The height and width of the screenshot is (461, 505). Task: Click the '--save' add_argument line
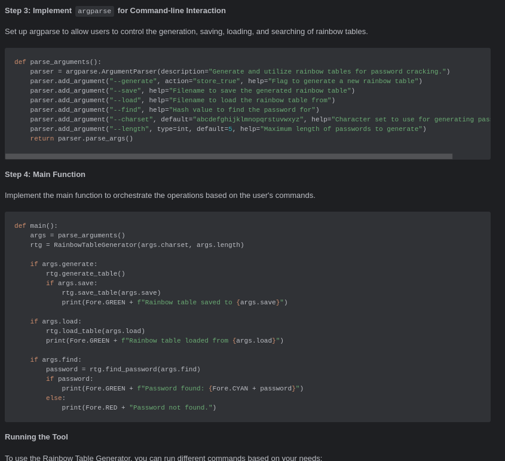pos(192,91)
